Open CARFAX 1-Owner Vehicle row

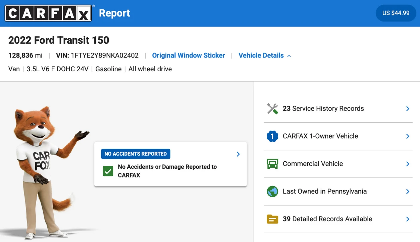pos(338,136)
